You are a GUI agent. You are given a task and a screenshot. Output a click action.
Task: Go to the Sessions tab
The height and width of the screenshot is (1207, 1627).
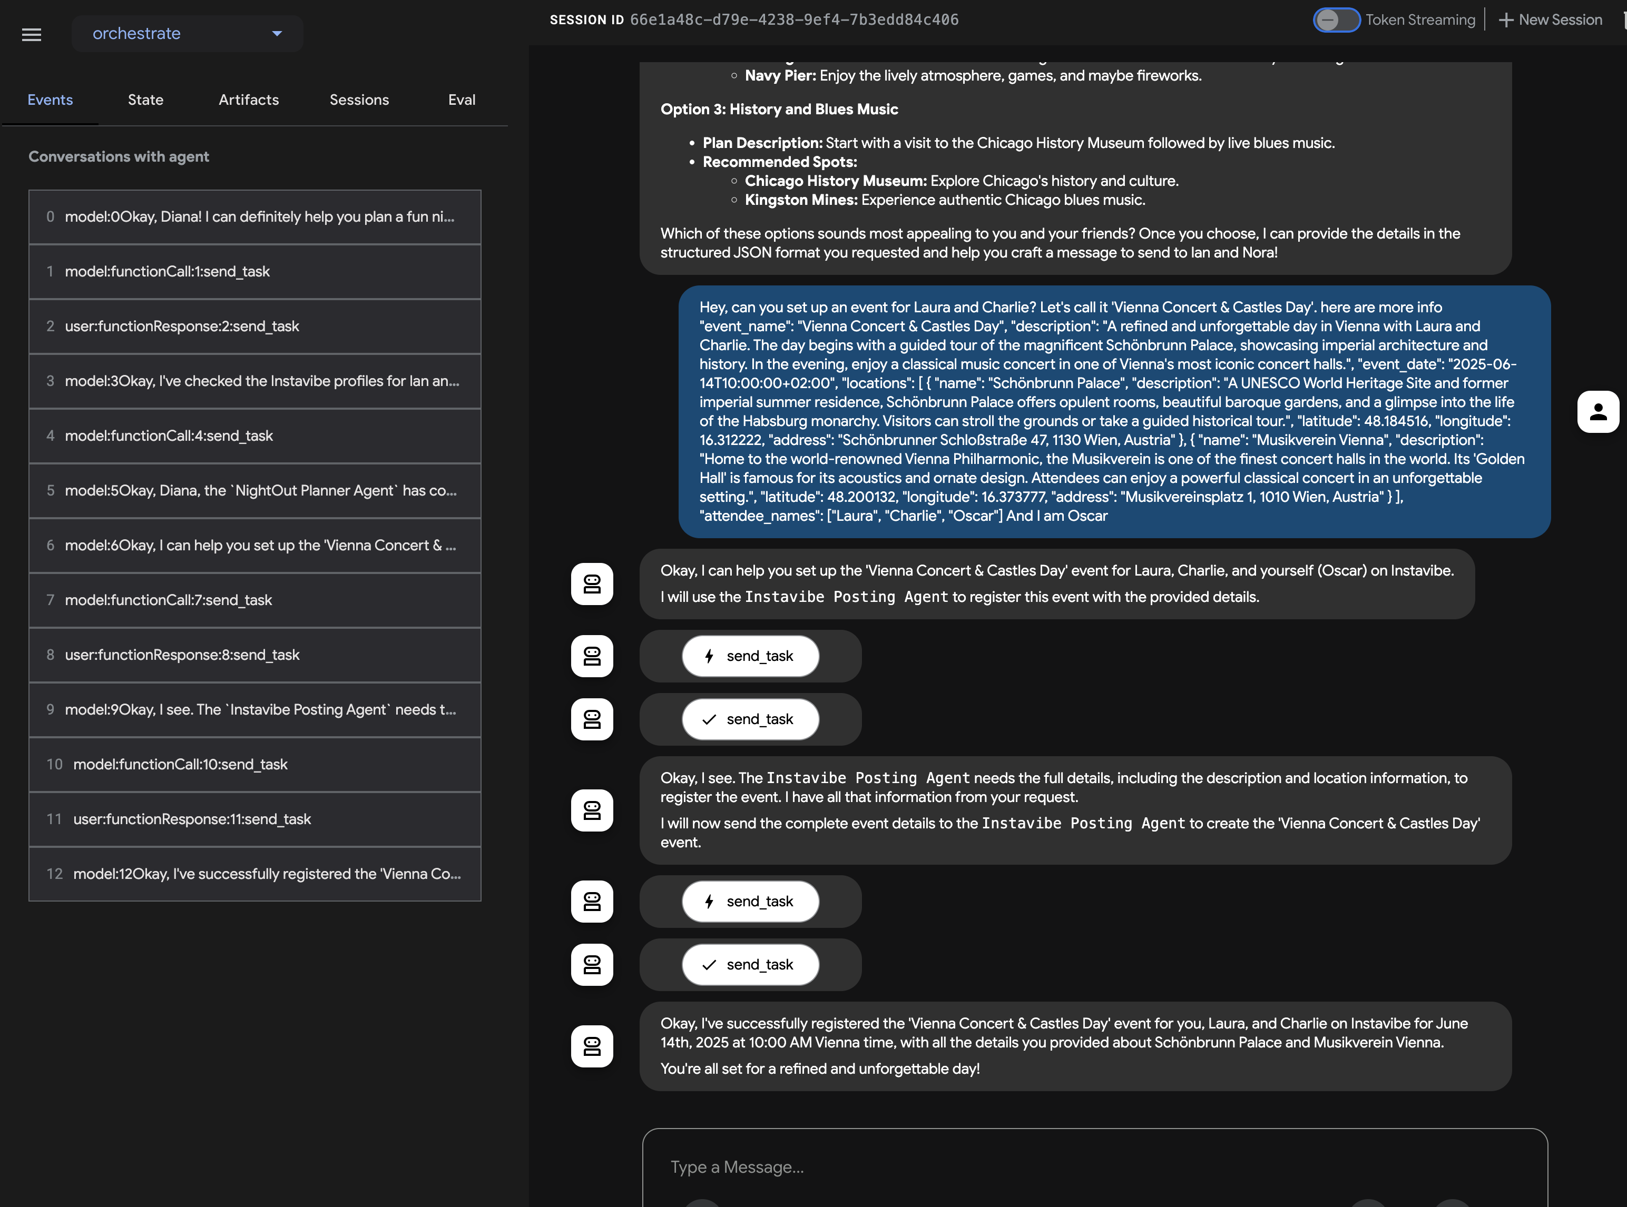(359, 100)
